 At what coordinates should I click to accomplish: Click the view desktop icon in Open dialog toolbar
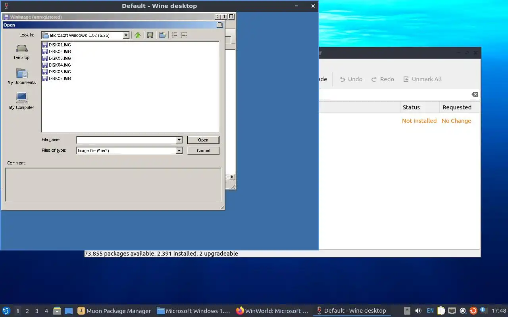[150, 35]
